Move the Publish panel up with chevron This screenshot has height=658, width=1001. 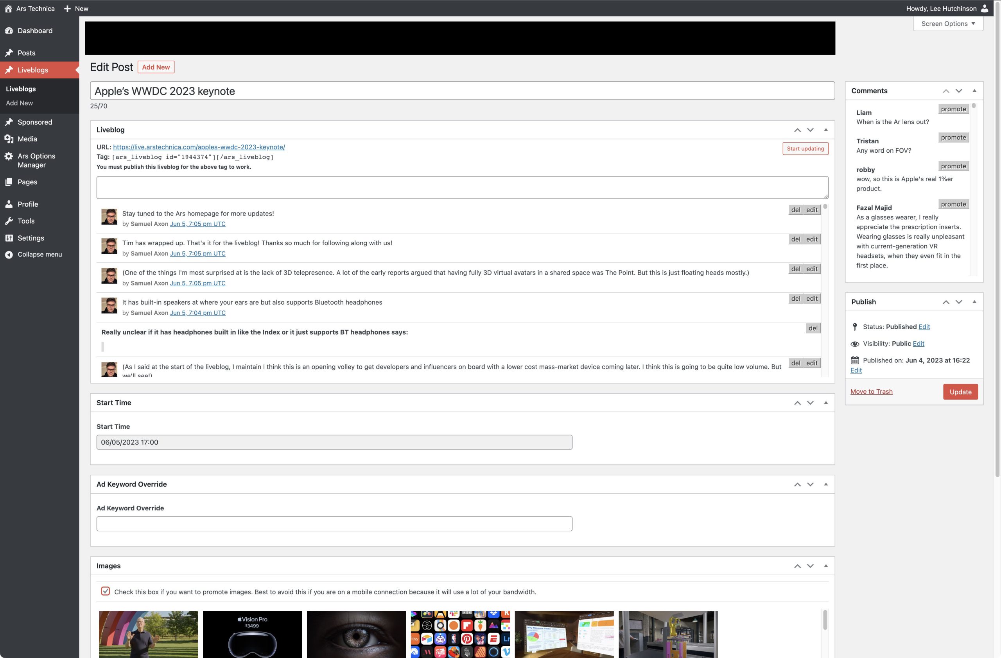pos(945,302)
